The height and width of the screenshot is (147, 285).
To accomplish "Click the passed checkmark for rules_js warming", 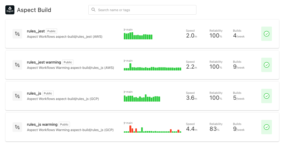I will (267, 127).
